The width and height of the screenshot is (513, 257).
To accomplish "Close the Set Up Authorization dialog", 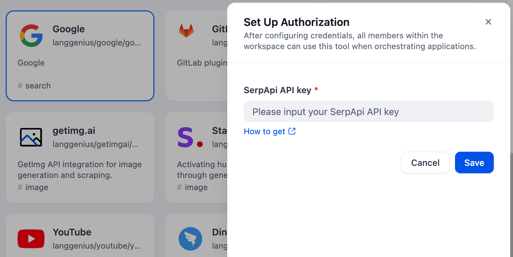I will [488, 22].
